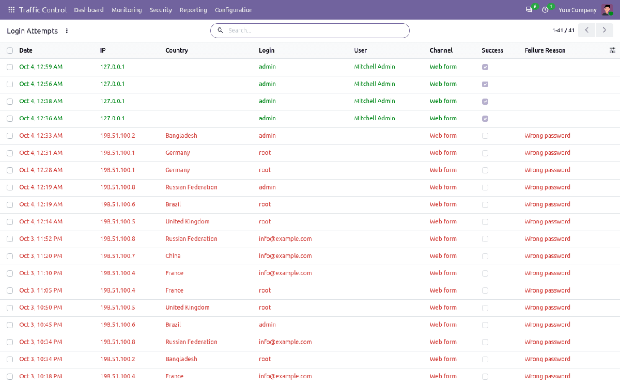Open the activities clock icon
The height and width of the screenshot is (387, 620).
coord(545,10)
